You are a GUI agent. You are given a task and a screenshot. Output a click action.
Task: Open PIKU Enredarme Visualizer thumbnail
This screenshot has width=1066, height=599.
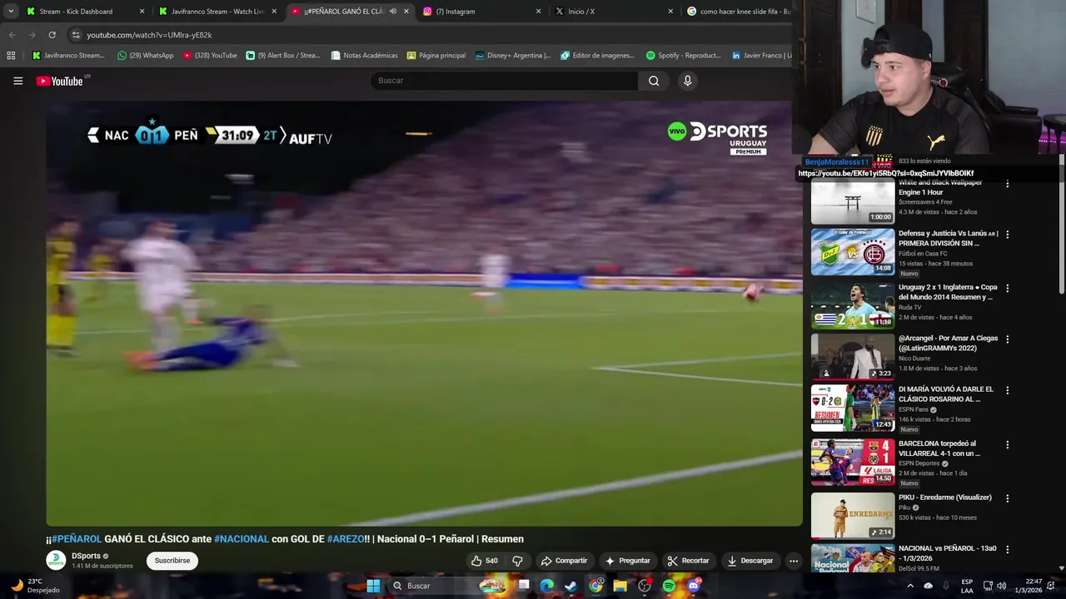pyautogui.click(x=853, y=516)
